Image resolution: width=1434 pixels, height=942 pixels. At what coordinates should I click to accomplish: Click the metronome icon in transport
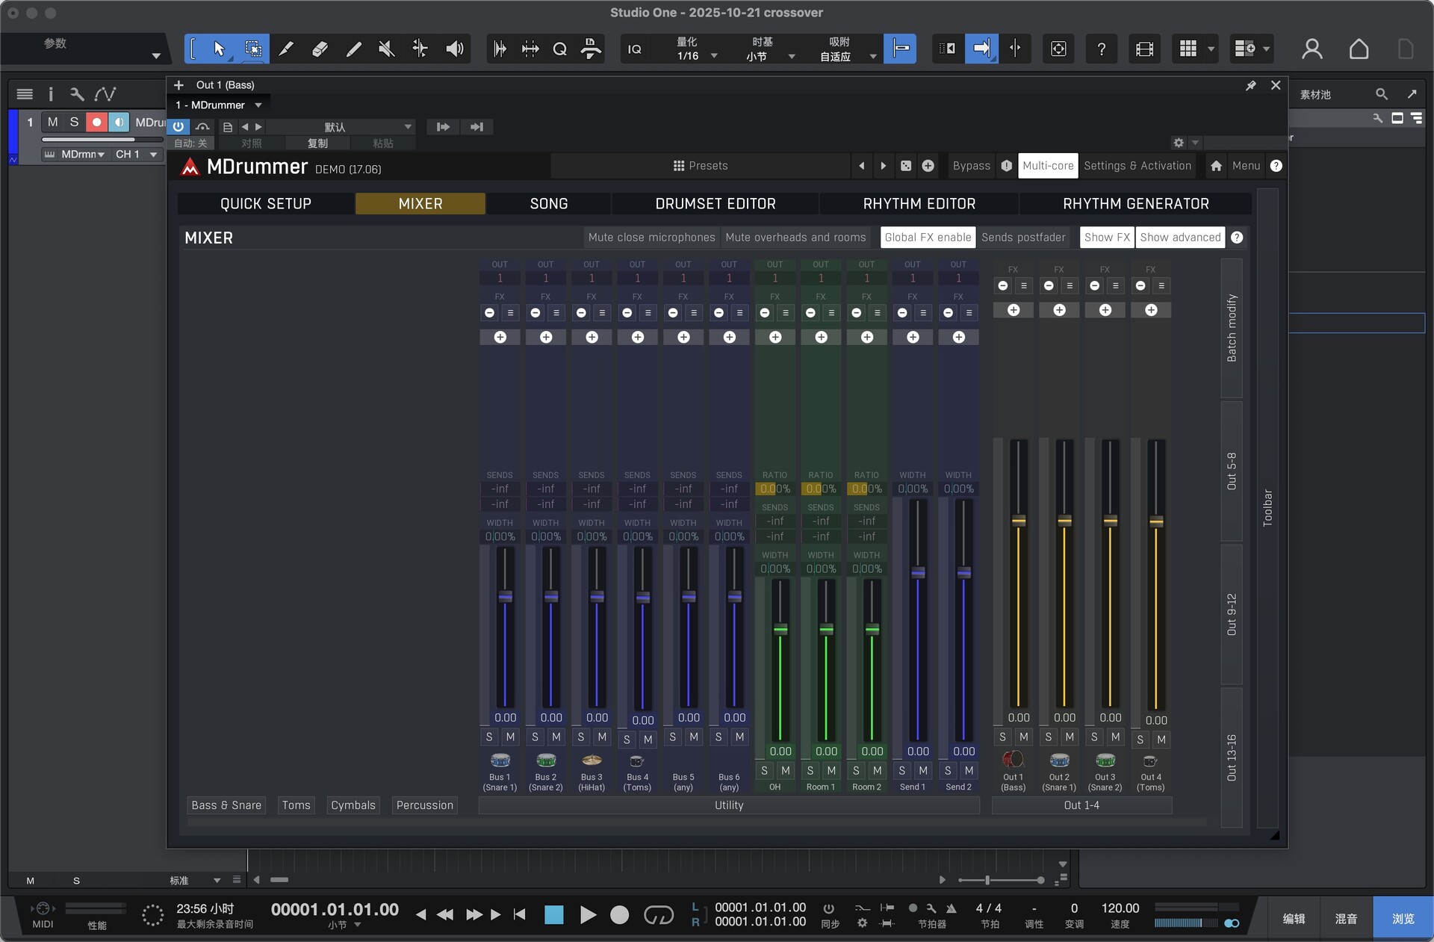952,908
